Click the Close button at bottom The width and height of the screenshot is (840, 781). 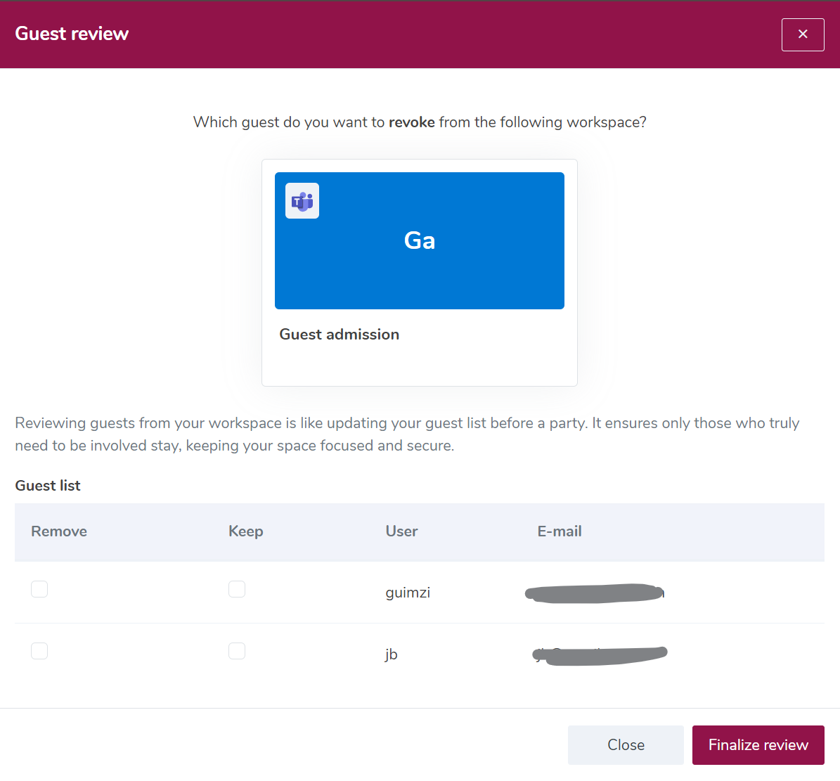pos(626,744)
